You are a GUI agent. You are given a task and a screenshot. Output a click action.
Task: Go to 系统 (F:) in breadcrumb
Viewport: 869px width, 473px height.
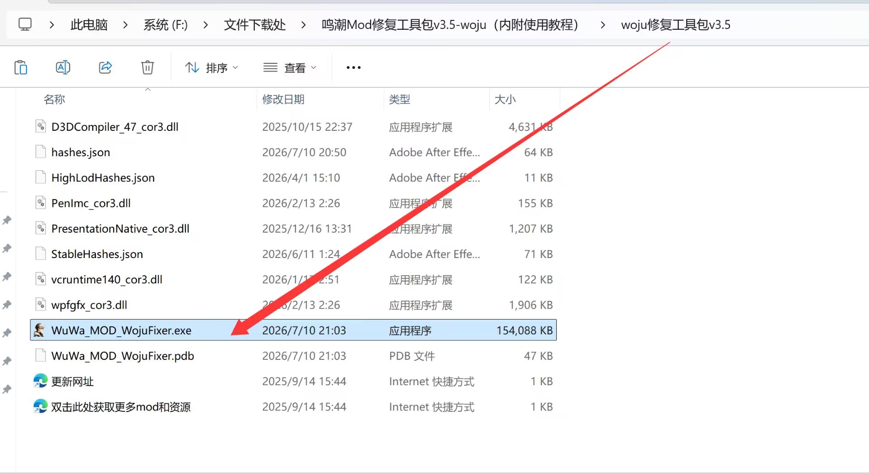click(x=166, y=25)
